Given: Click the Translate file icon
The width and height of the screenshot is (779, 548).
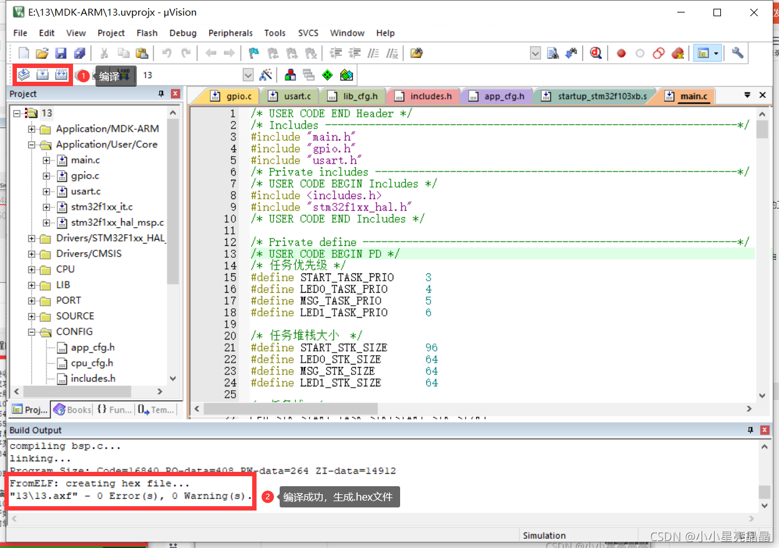Looking at the screenshot, I should (x=24, y=75).
